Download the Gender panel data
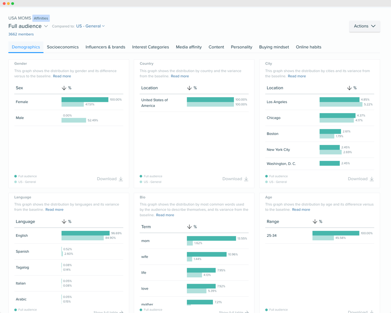This screenshot has height=313, width=391. (110, 178)
